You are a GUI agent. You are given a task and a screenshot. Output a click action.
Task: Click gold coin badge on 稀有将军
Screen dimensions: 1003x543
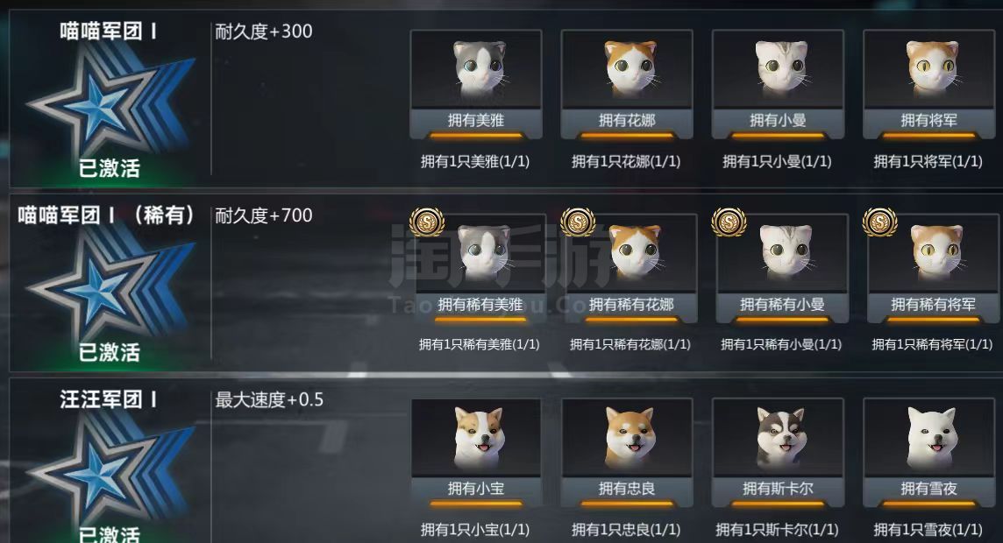(880, 222)
